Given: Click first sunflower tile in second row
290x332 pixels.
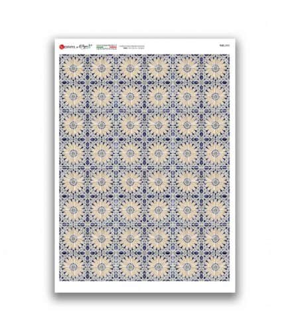Looking at the screenshot, I should pyautogui.click(x=73, y=96).
